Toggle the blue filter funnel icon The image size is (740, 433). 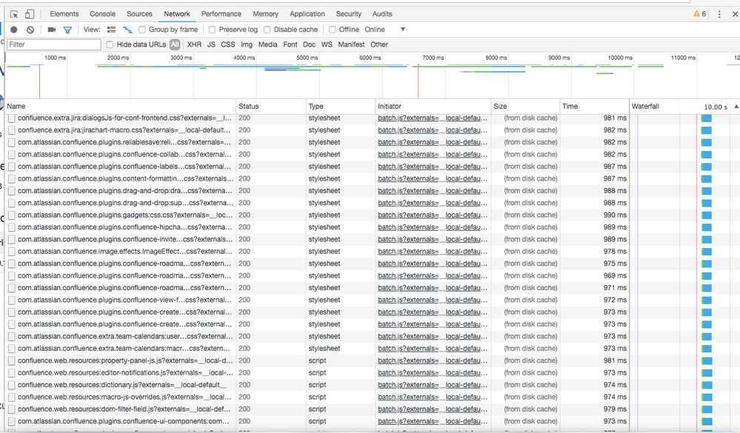pyautogui.click(x=67, y=30)
